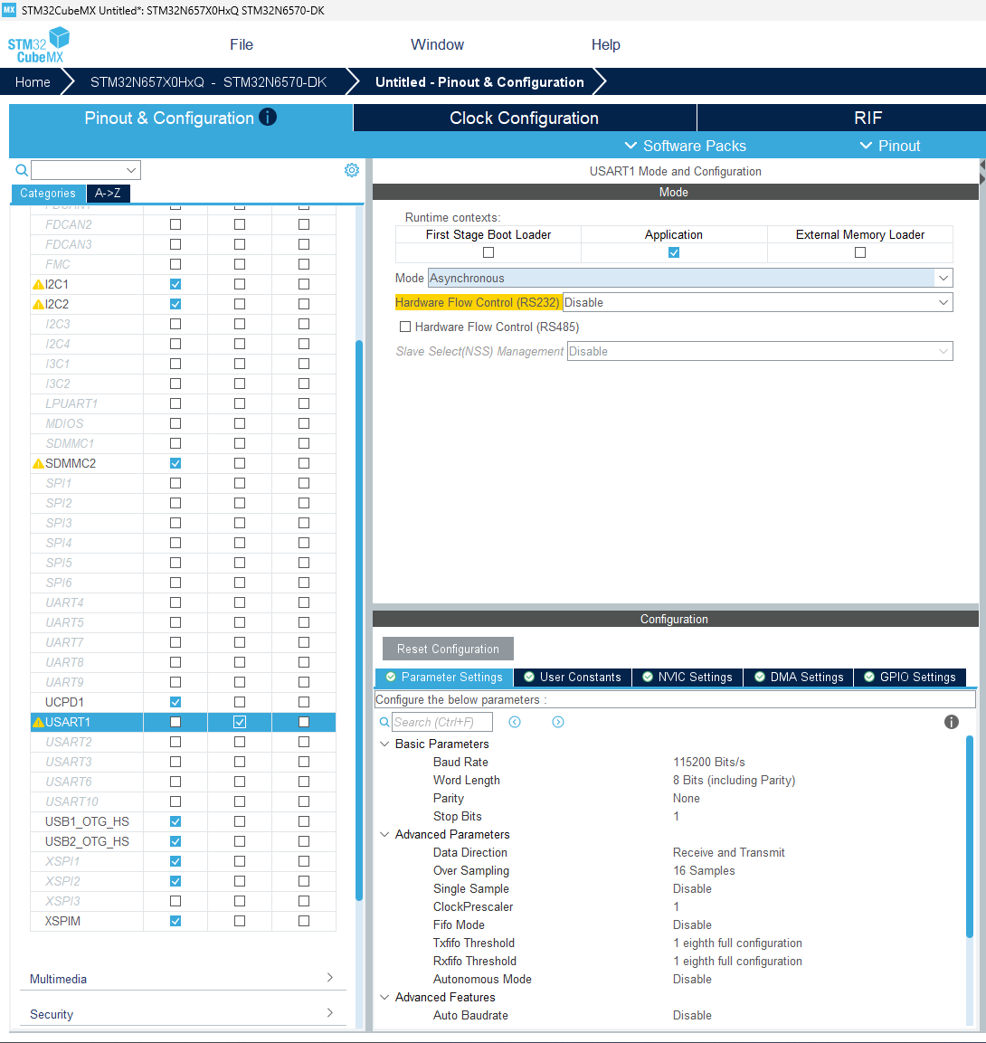986x1043 pixels.
Task: Expand the Multimedia category
Action: click(183, 979)
